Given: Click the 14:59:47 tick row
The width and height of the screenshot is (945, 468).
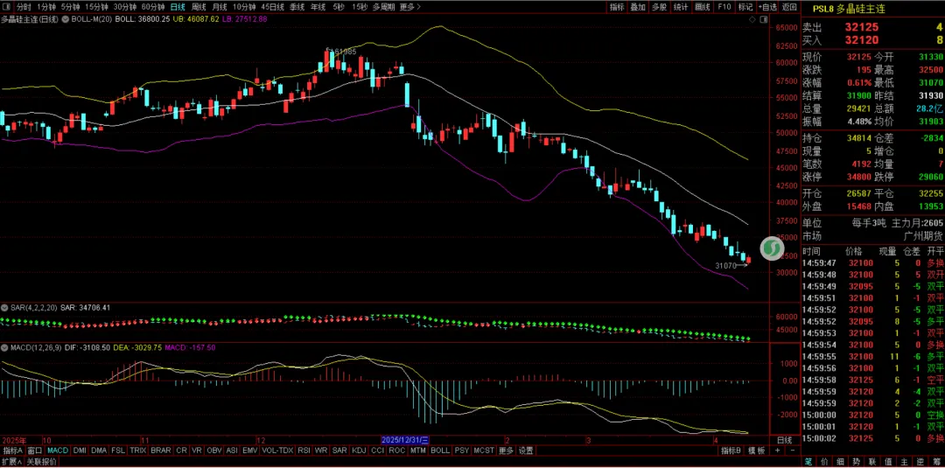Looking at the screenshot, I should click(872, 263).
